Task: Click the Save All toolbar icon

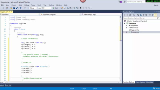Action: click(x=17, y=8)
